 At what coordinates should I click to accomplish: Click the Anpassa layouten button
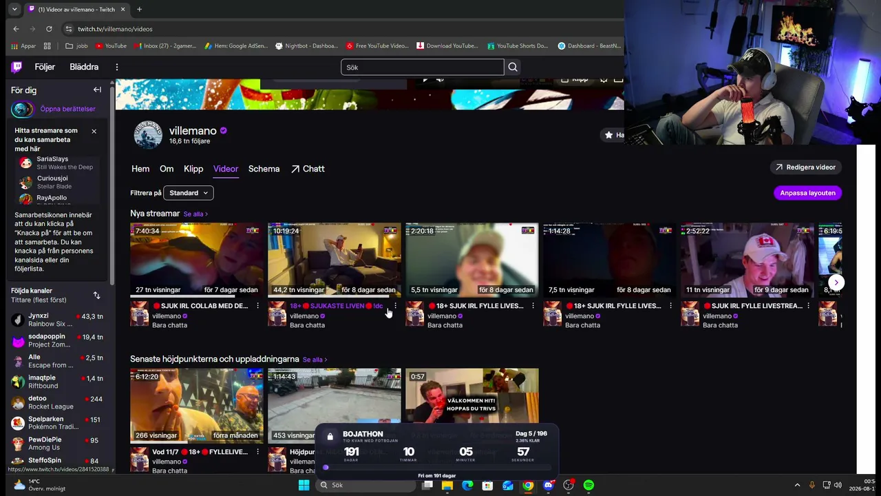click(807, 193)
